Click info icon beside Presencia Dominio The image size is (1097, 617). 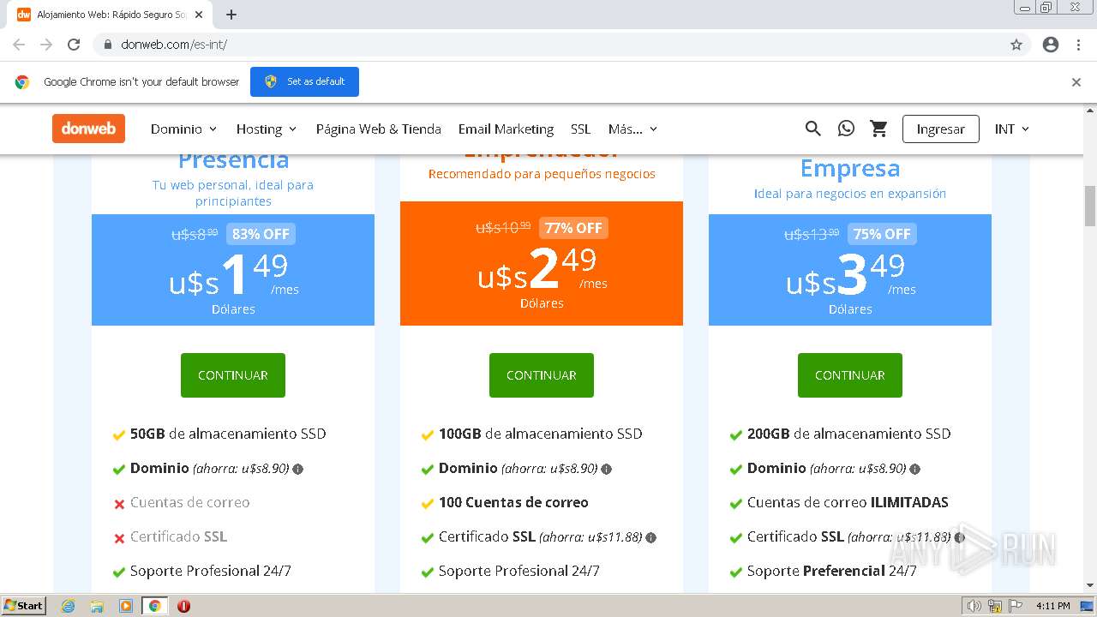tap(298, 469)
